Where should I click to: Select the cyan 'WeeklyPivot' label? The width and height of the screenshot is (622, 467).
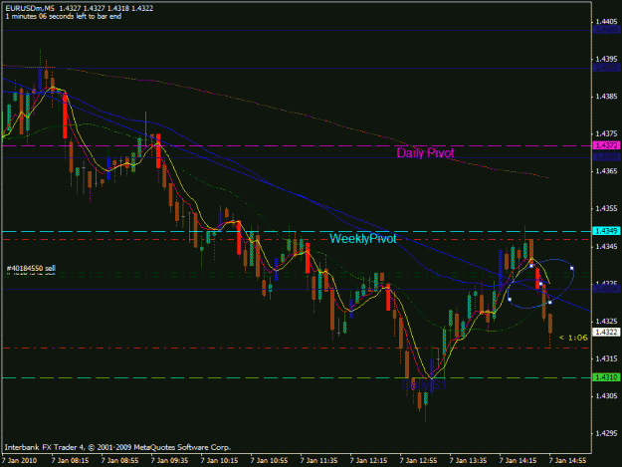point(362,238)
